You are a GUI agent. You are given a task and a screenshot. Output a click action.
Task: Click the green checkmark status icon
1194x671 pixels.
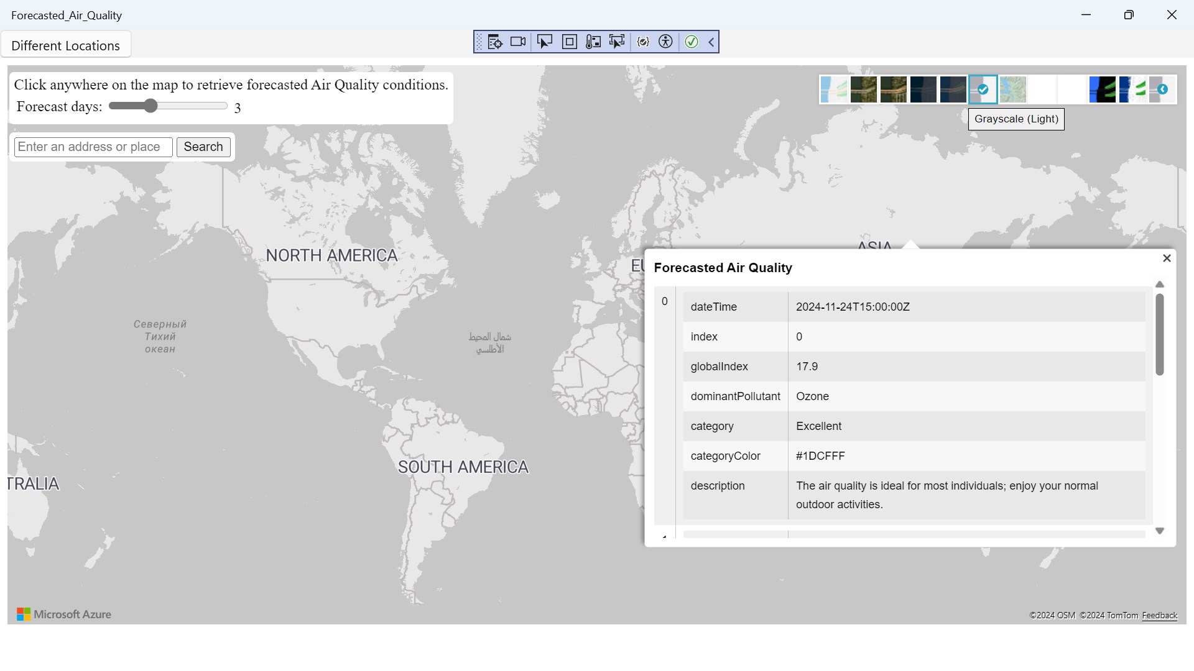[x=691, y=42]
